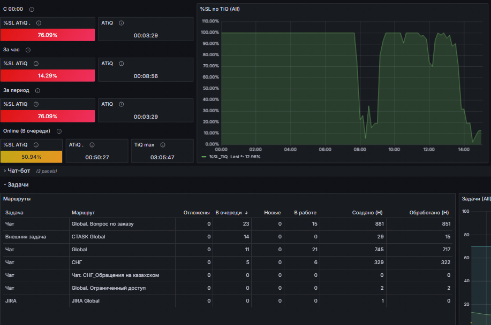
Task: Click info icon on yellow '%SL ATiQ' panel
Action: 36,145
